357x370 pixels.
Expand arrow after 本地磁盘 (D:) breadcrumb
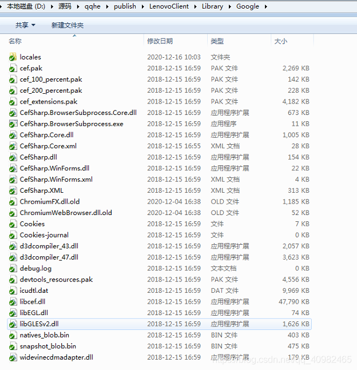click(x=52, y=7)
